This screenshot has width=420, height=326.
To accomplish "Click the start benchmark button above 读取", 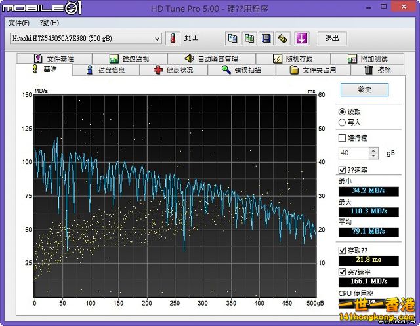I will [364, 90].
